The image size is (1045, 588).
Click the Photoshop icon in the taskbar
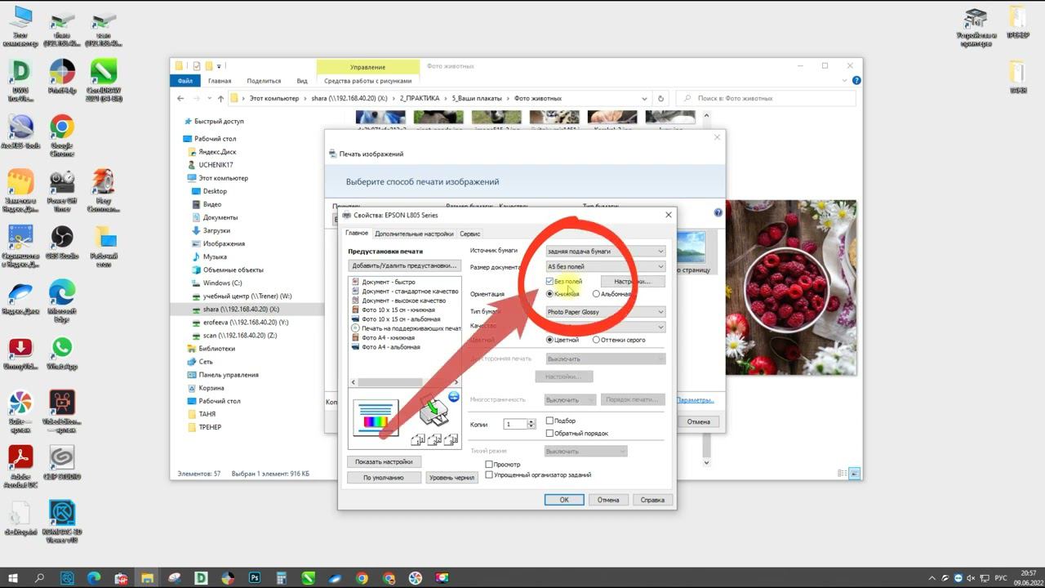coord(255,578)
